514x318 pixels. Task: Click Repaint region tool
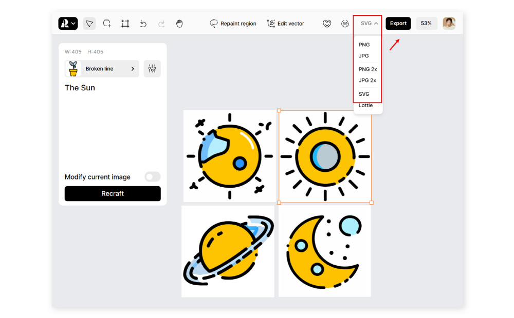click(233, 24)
